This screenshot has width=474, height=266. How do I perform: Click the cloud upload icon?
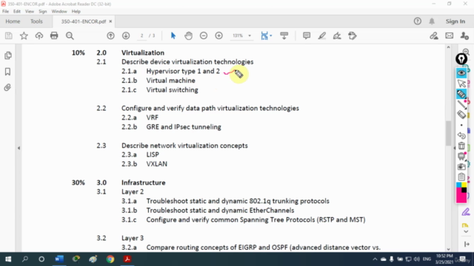pyautogui.click(x=39, y=36)
